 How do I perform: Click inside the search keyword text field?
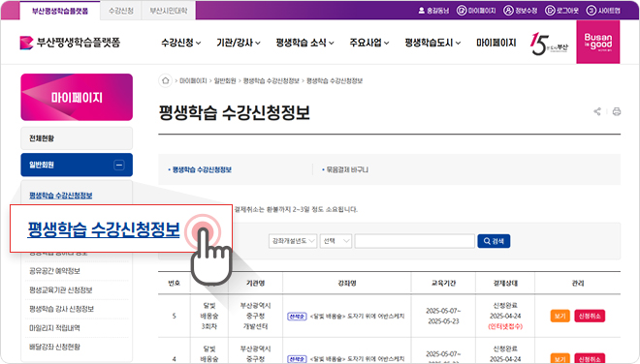click(x=415, y=241)
